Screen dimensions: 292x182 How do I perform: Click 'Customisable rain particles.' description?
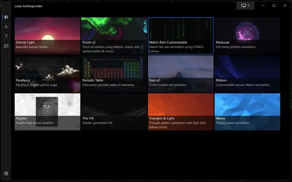tap(168, 85)
